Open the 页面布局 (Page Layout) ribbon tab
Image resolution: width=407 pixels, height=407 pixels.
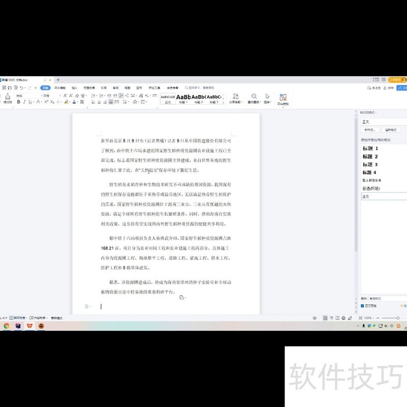(x=89, y=88)
